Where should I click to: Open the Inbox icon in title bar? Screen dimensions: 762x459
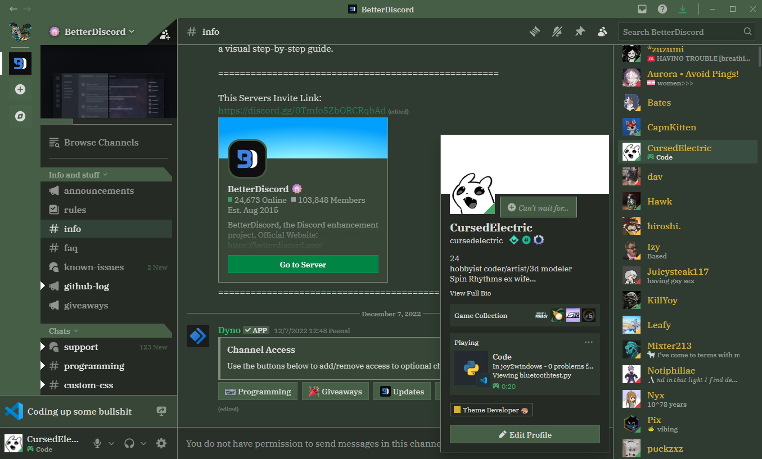[642, 9]
